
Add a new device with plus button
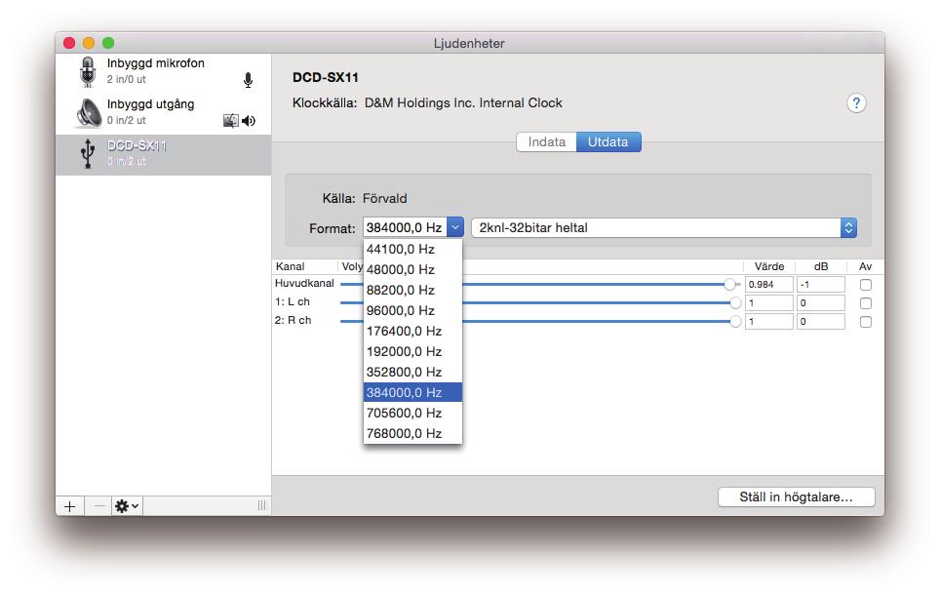69,506
